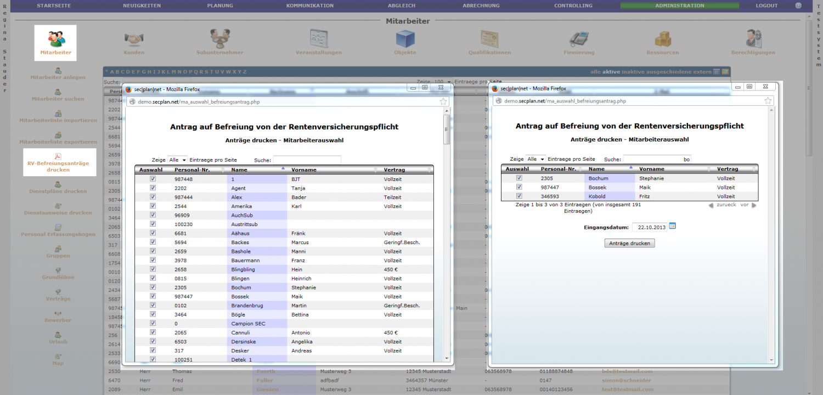Image resolution: width=823 pixels, height=395 pixels.
Task: Sort by Name column in left window
Action: (257, 170)
